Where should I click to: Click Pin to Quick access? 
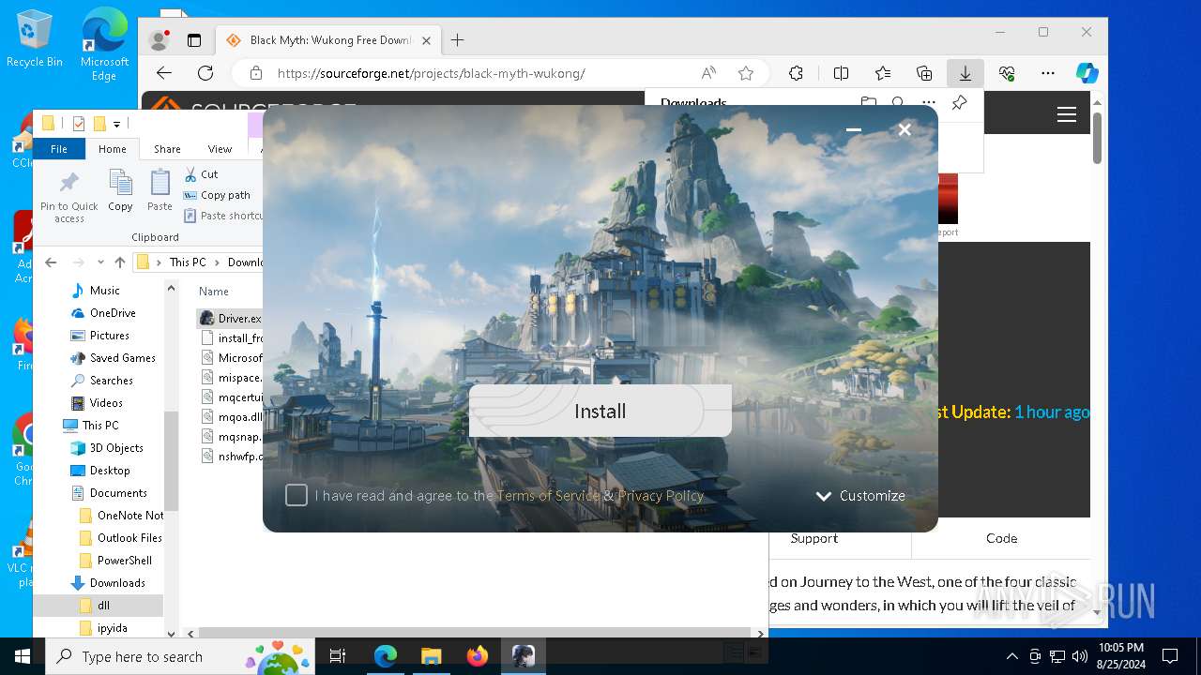68,197
